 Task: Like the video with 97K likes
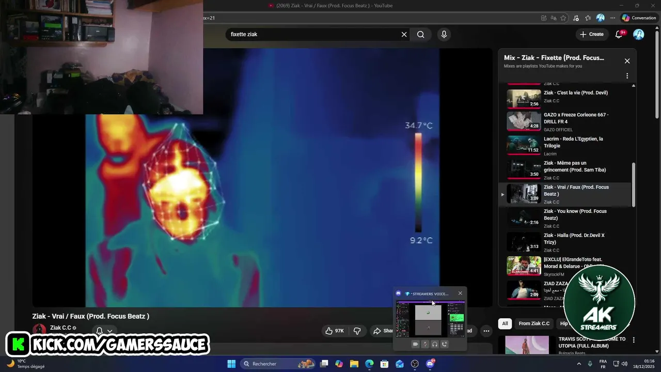335,331
